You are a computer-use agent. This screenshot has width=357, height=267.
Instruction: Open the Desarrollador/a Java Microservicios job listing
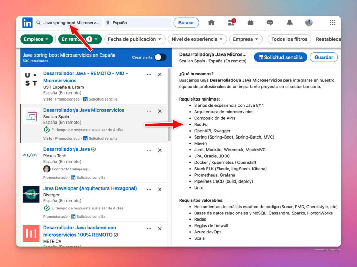(x=84, y=110)
